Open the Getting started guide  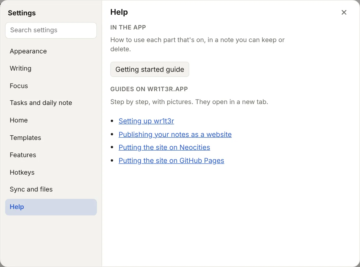(x=150, y=69)
